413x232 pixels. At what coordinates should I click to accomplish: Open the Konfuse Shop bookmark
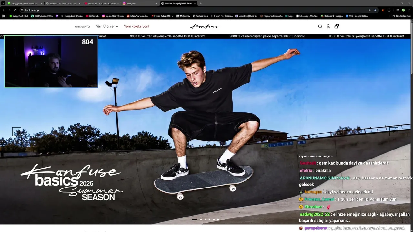(200, 16)
